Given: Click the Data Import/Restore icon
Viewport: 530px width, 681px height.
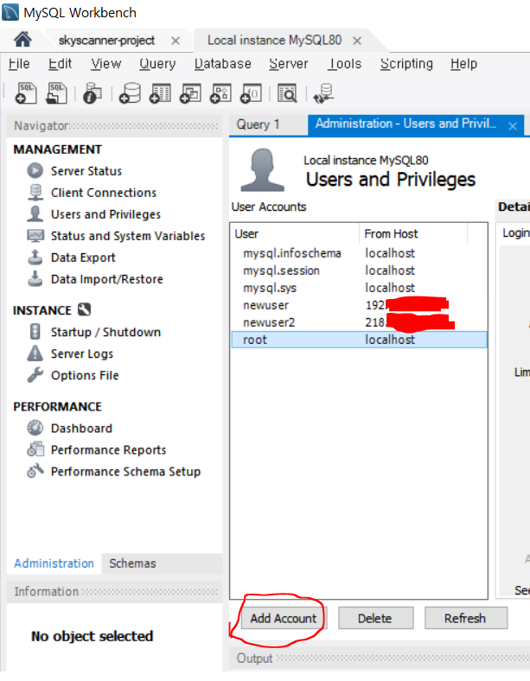Looking at the screenshot, I should [35, 279].
